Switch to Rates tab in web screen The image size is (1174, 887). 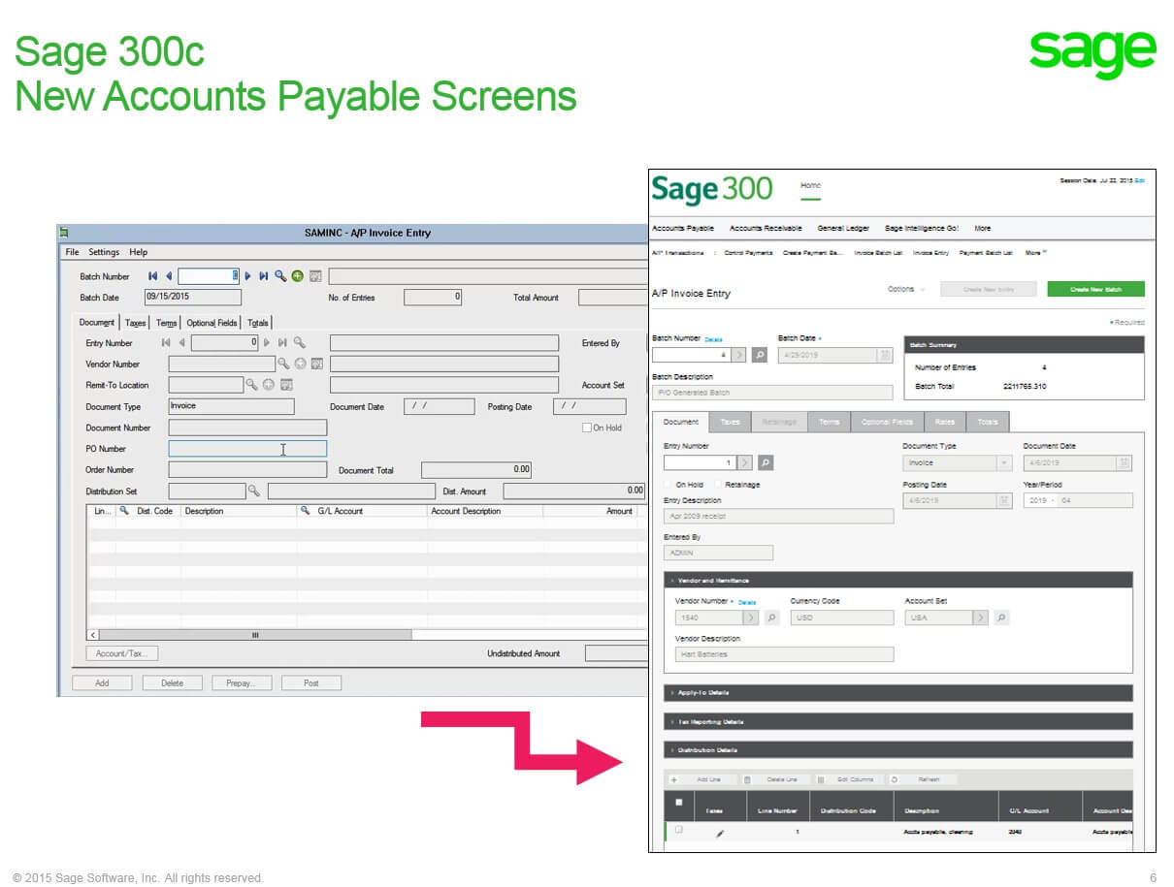coord(944,422)
